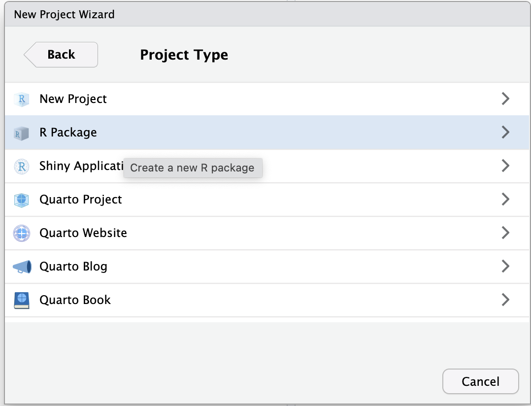Click the Quarto Website globe icon

pyautogui.click(x=22, y=233)
